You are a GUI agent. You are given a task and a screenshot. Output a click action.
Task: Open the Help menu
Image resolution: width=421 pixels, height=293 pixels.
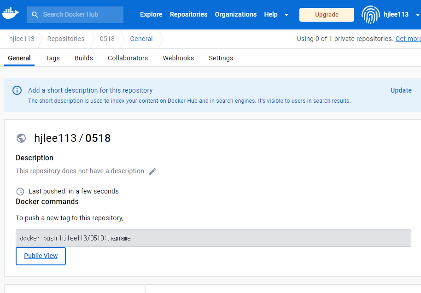click(x=271, y=14)
